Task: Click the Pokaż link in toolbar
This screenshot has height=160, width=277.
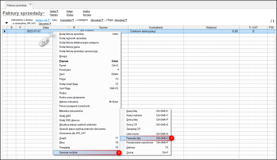Action: pos(69,11)
